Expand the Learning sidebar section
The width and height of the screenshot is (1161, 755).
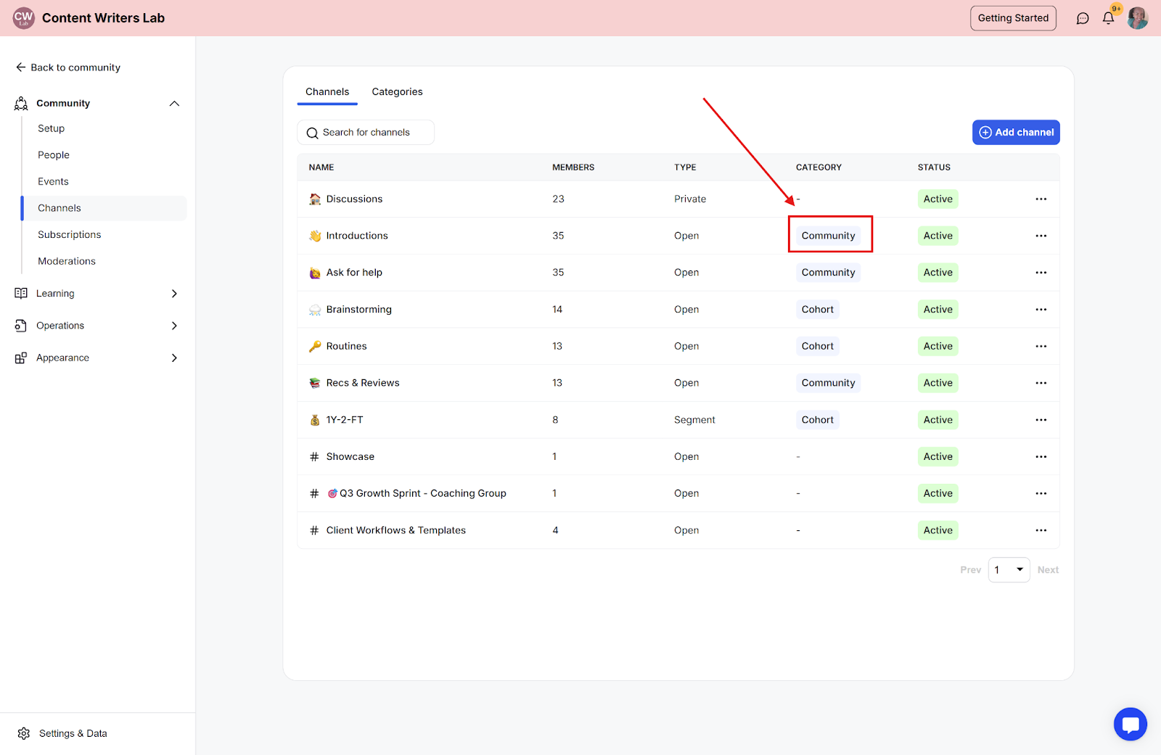[x=174, y=294]
